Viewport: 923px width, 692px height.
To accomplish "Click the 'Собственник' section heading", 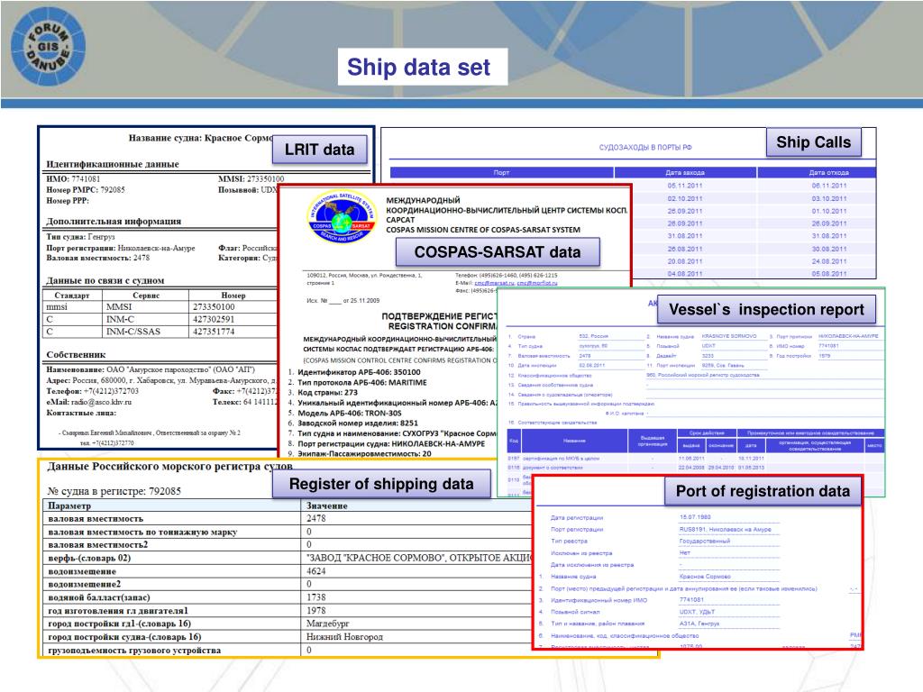I will [x=76, y=355].
